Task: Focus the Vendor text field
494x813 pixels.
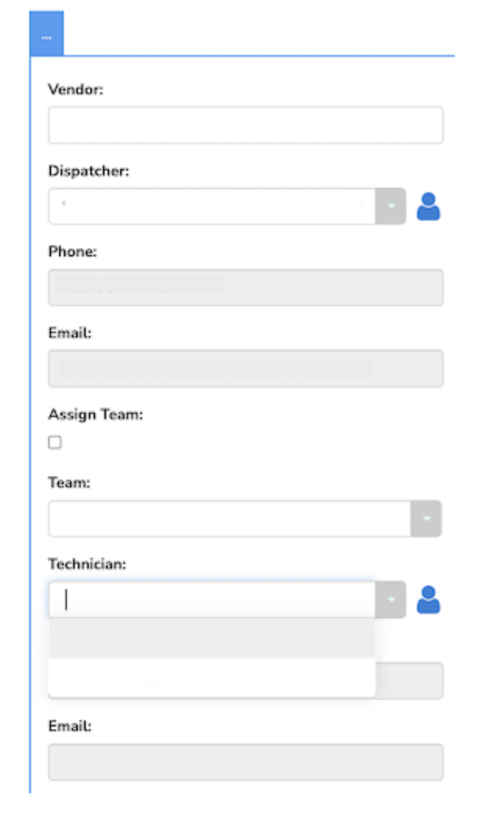Action: tap(246, 125)
